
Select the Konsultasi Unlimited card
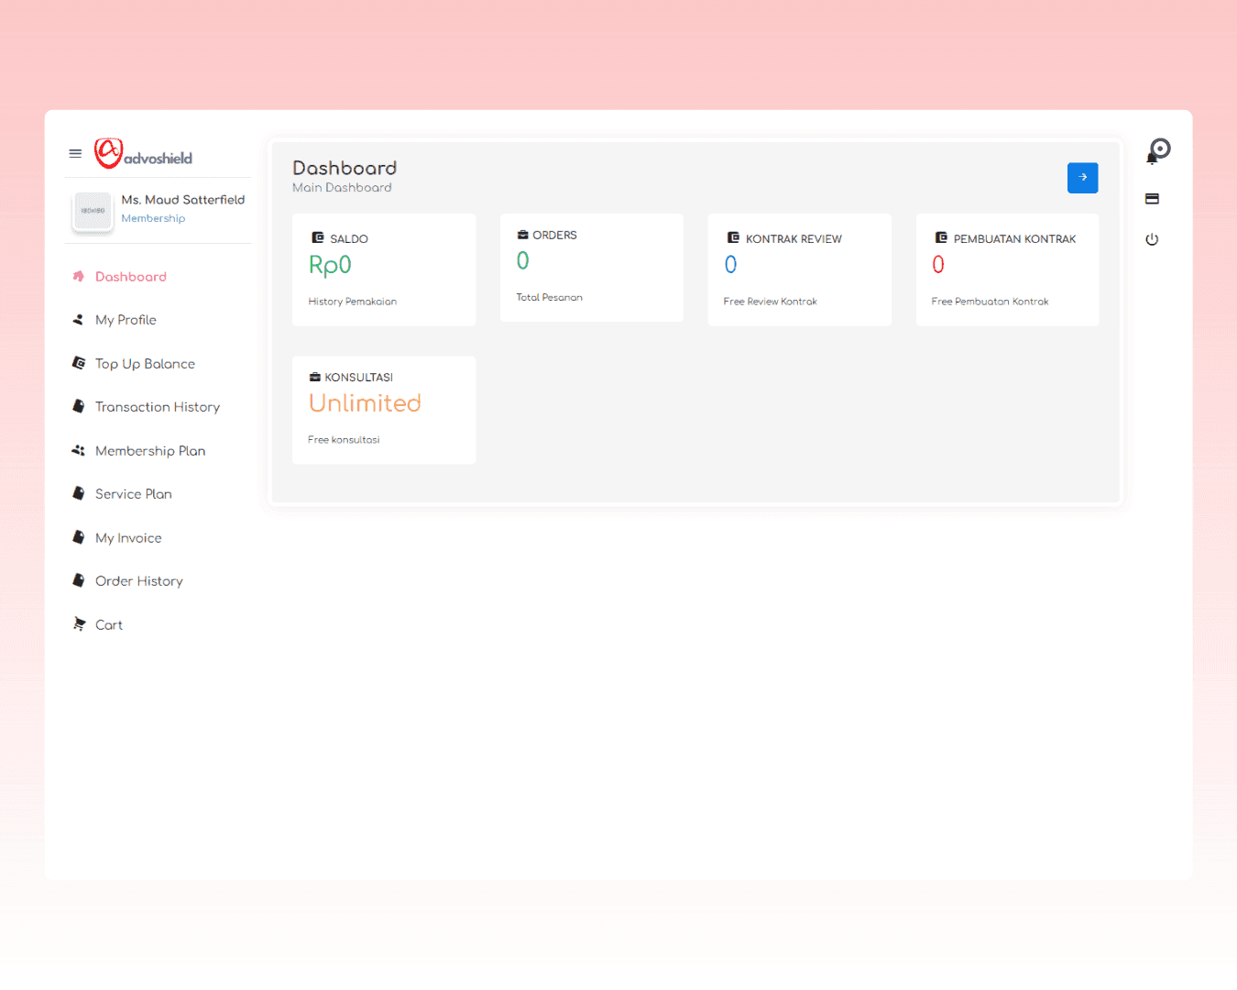pos(383,410)
